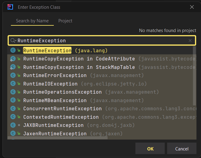Click inside RuntimeException search input field
This screenshot has width=201, height=158.
click(102, 40)
